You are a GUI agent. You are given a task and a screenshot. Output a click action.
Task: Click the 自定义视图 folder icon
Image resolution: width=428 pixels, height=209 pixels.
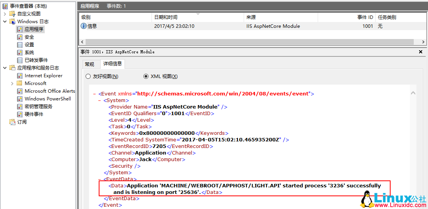click(12, 14)
